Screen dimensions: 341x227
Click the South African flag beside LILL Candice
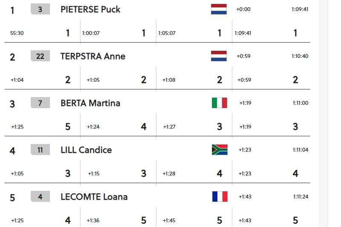tap(220, 150)
